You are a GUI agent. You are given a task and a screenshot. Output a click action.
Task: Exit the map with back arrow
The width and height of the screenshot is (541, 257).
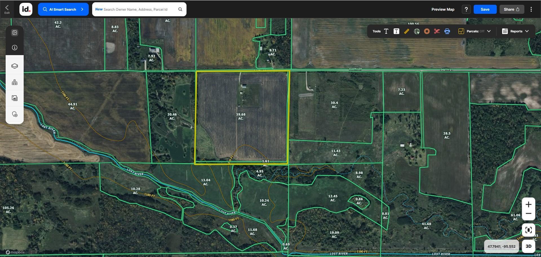(x=7, y=9)
